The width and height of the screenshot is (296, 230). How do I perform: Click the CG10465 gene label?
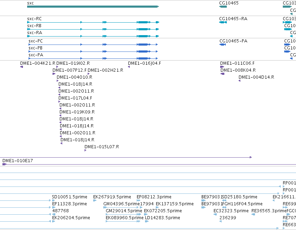coord(229,3)
